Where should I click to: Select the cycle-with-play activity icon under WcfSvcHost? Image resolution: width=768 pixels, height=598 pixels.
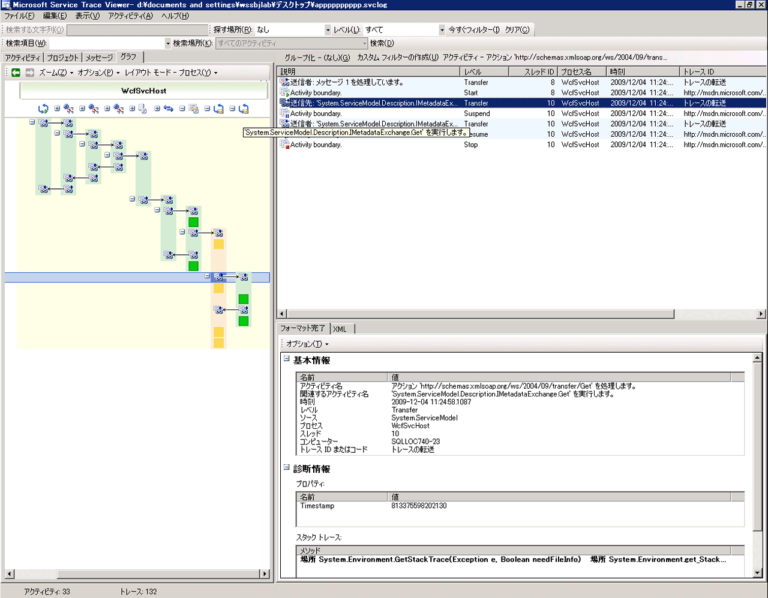pos(43,109)
